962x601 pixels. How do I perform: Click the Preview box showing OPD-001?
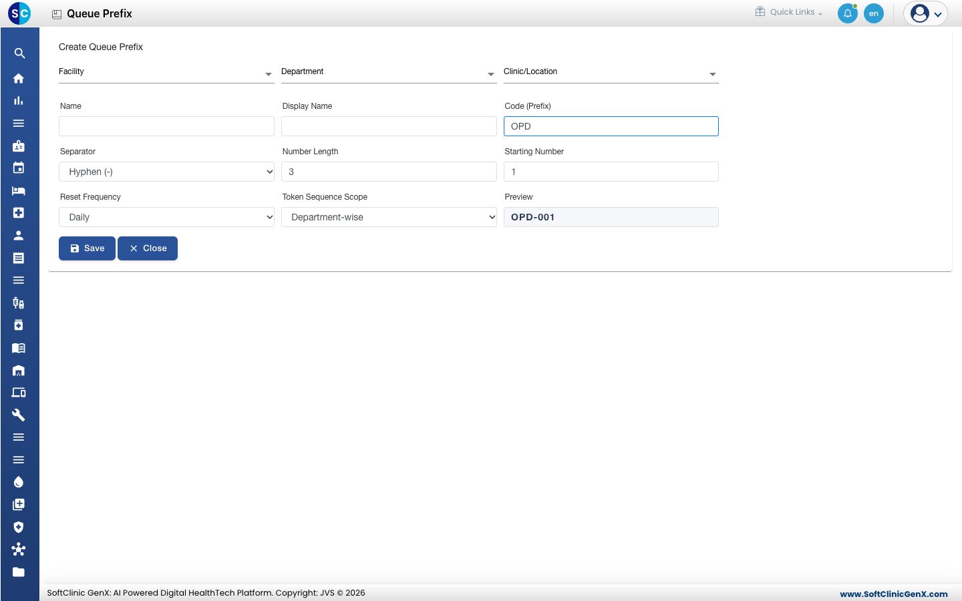click(x=611, y=217)
